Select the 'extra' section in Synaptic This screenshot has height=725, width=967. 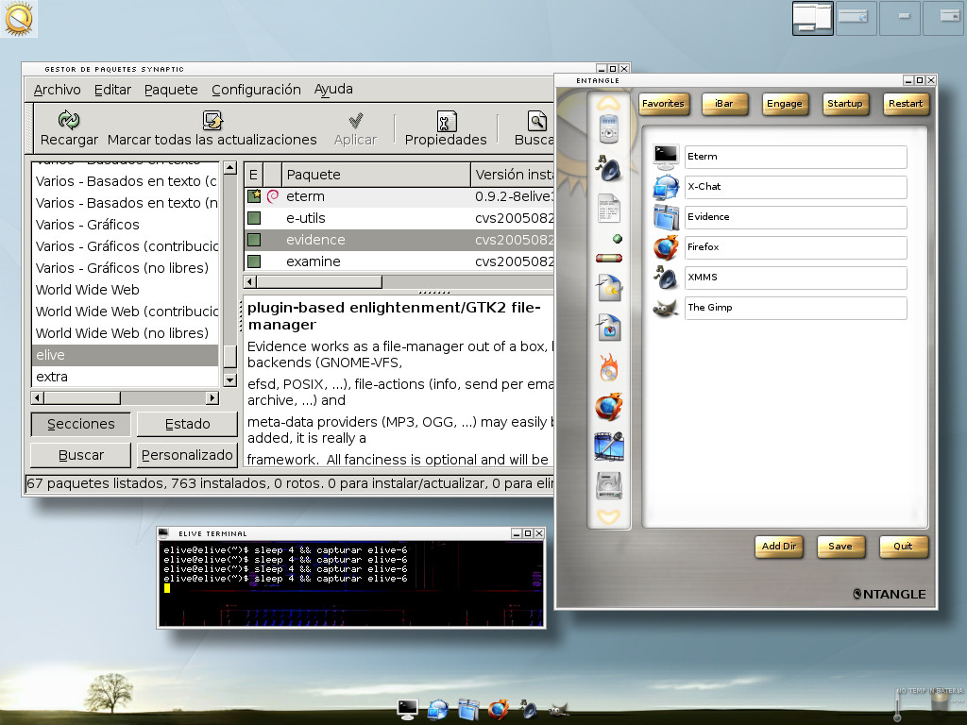126,377
